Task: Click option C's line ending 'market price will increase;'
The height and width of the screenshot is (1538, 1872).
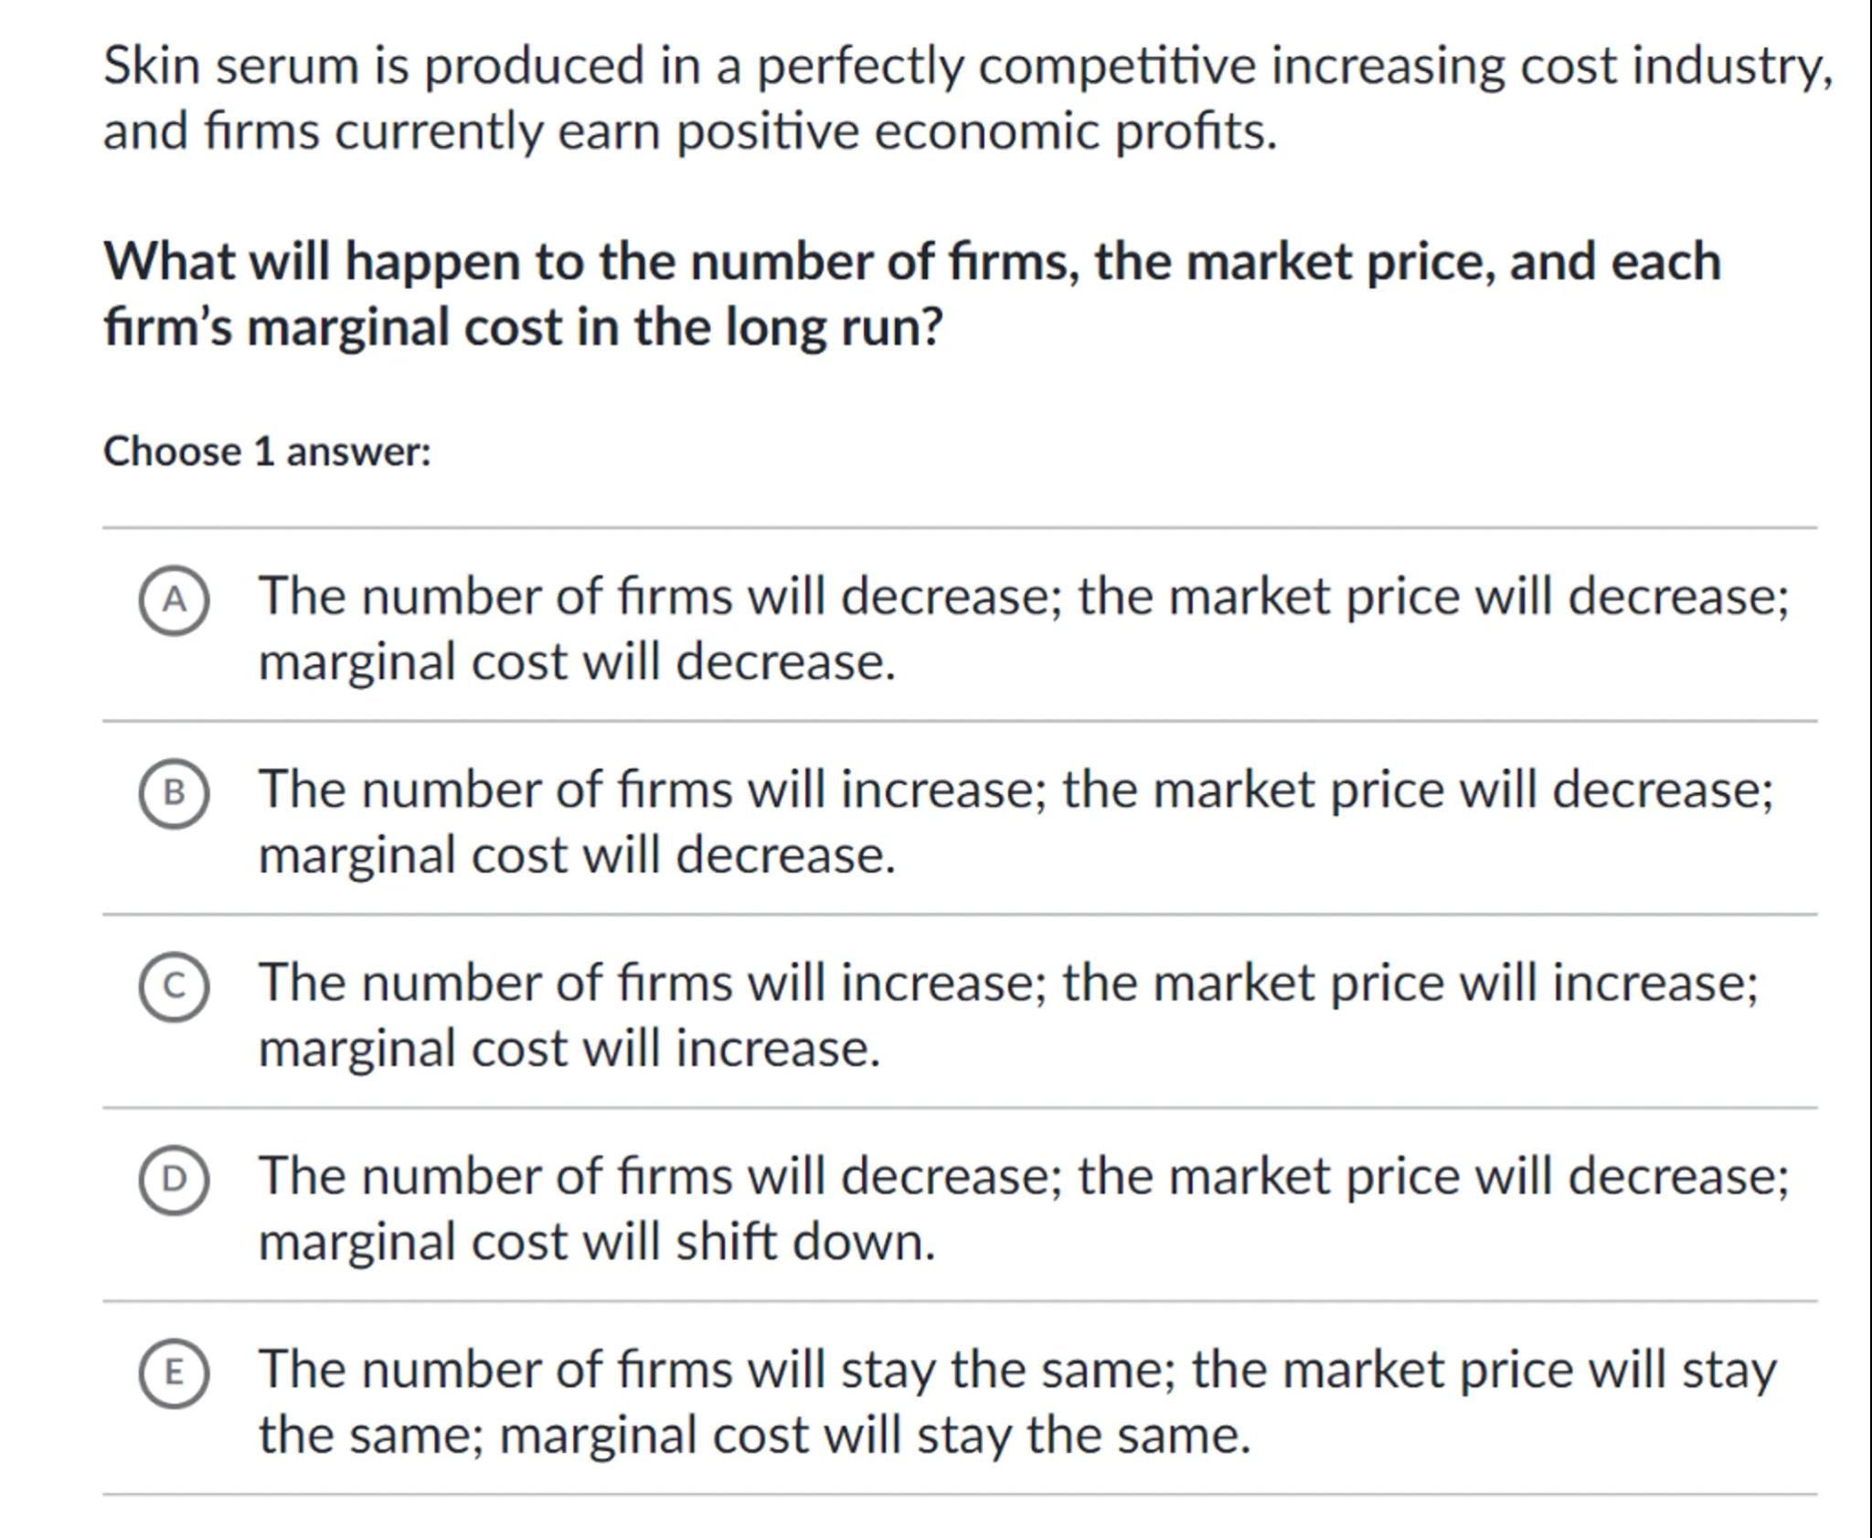Action: 1008,983
